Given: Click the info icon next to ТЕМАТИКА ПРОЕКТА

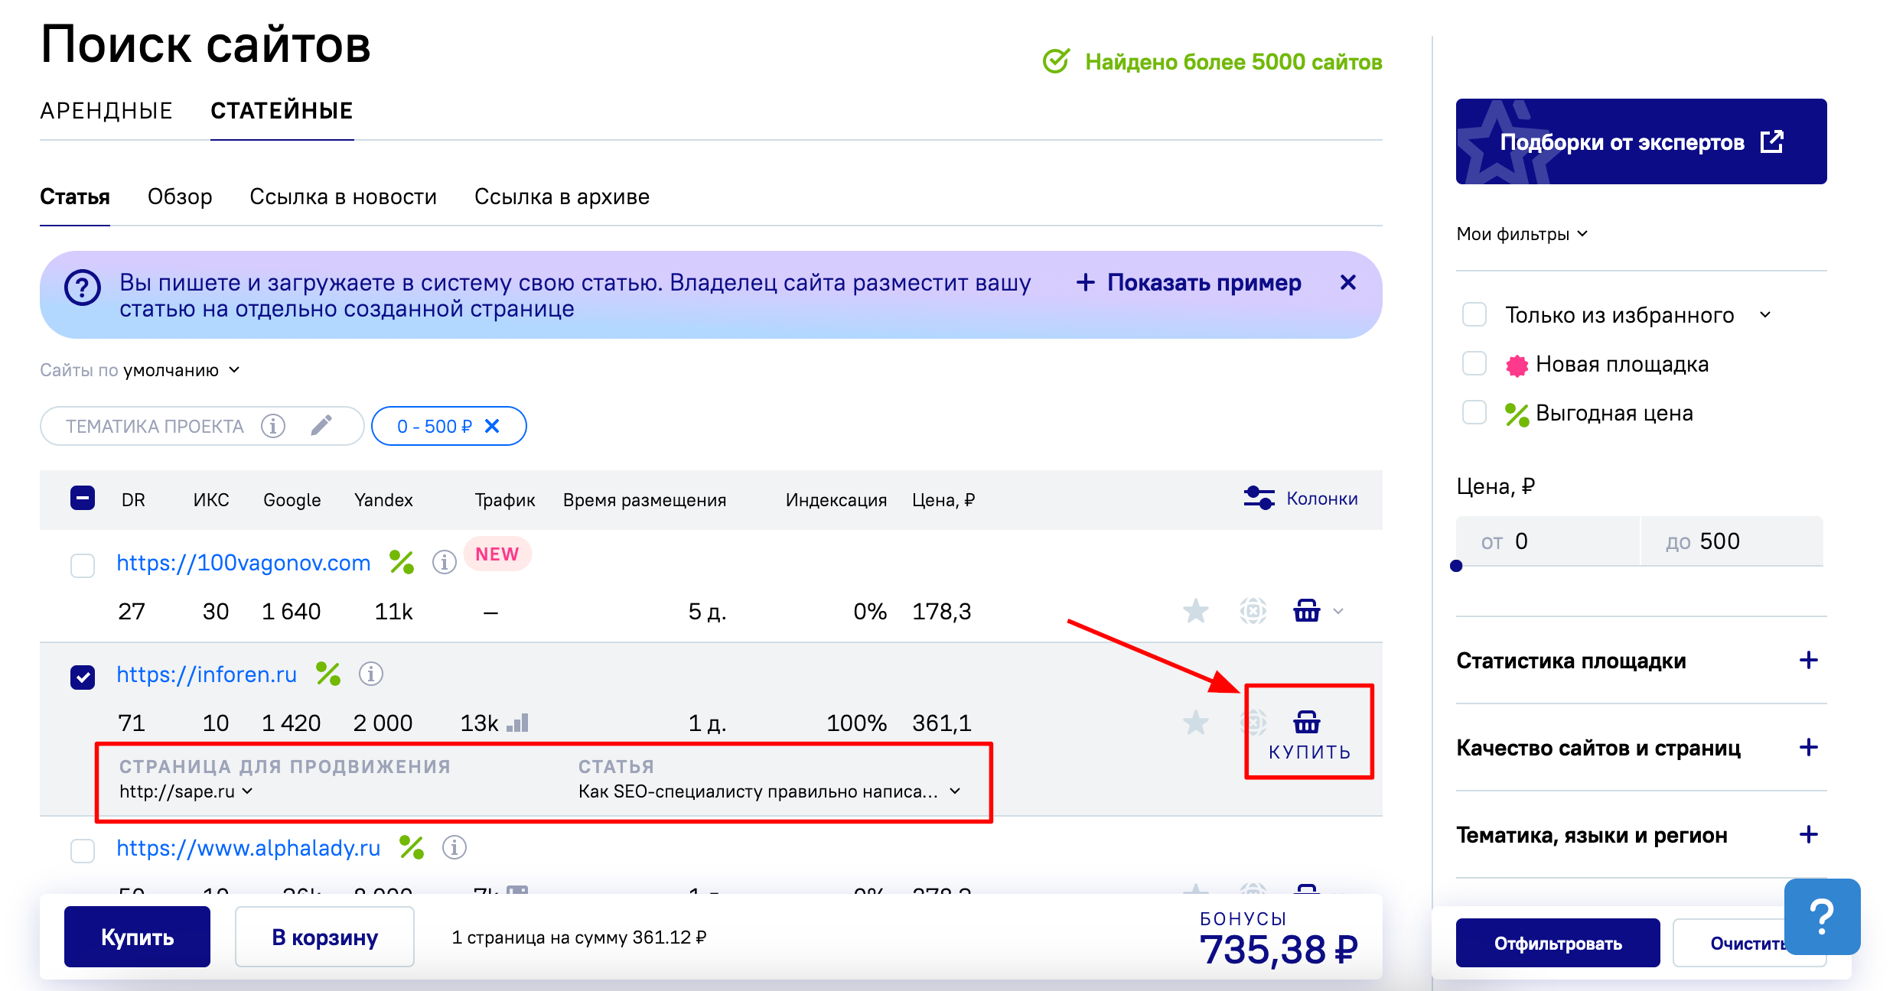Looking at the screenshot, I should click(273, 425).
